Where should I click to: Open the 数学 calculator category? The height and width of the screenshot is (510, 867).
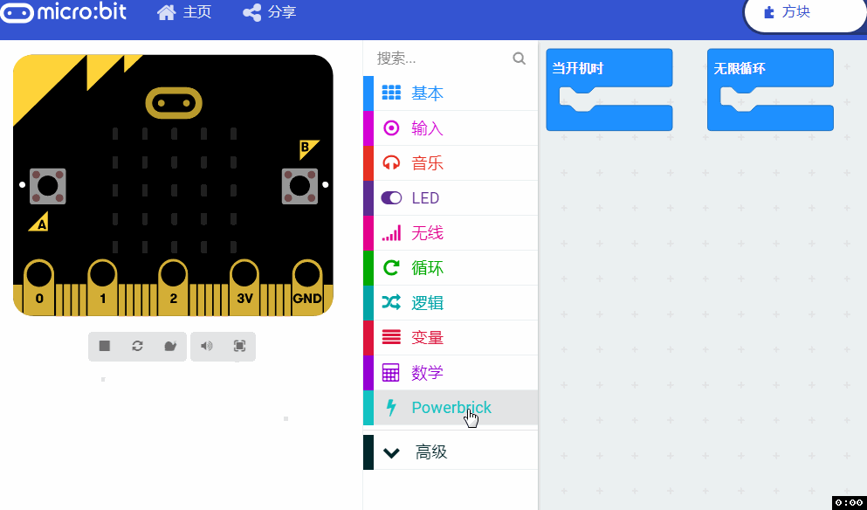tap(450, 372)
